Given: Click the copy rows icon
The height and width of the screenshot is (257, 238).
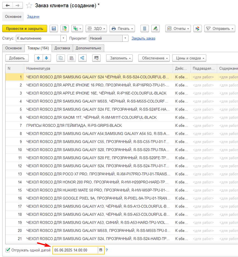Looking at the screenshot, I should tap(61, 58).
